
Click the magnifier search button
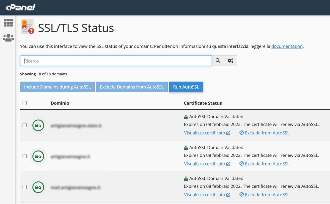pos(218,61)
